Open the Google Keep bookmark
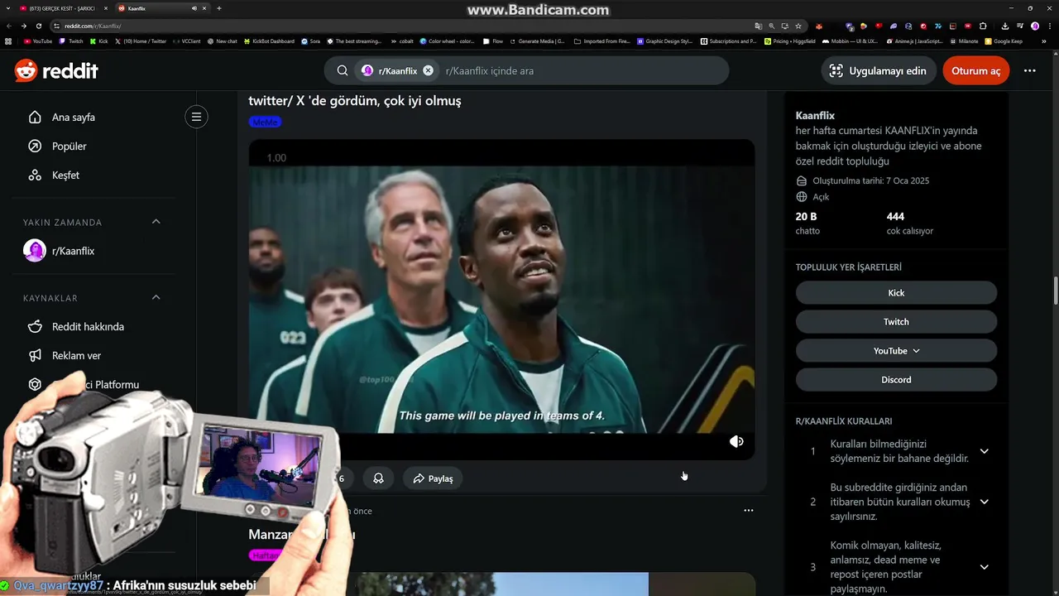This screenshot has width=1059, height=596. (x=1004, y=41)
